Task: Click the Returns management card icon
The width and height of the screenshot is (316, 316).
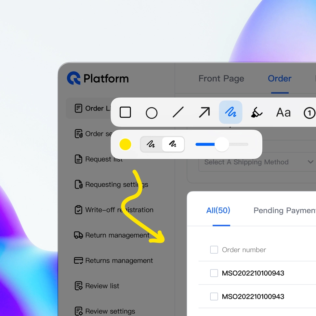Action: [79, 261]
